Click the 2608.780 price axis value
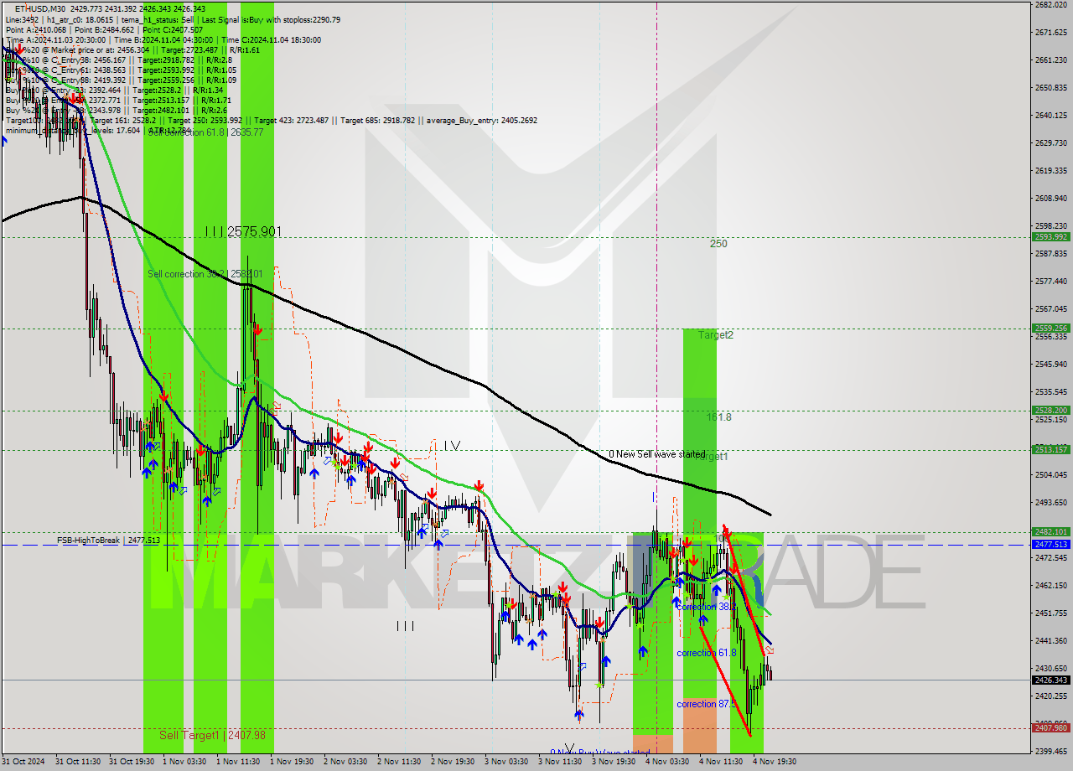The height and width of the screenshot is (771, 1073). tap(1050, 199)
